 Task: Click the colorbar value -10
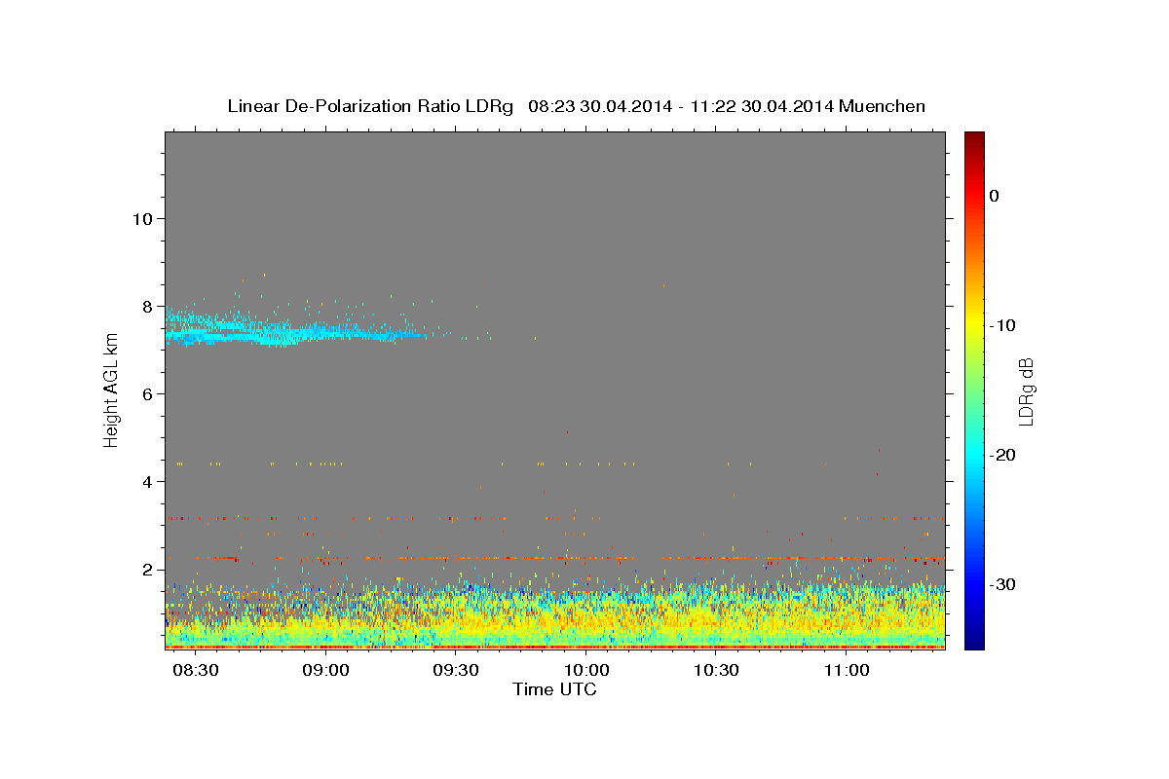pyautogui.click(x=1004, y=325)
